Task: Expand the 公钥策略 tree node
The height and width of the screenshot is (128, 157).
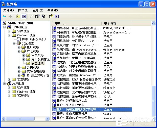Action: (x=19, y=67)
